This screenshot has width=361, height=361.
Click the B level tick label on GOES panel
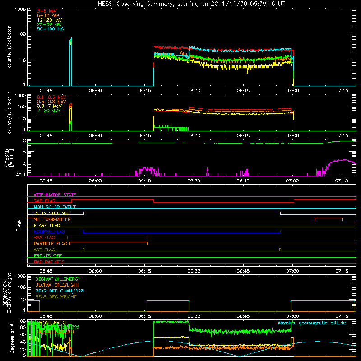[24, 152]
